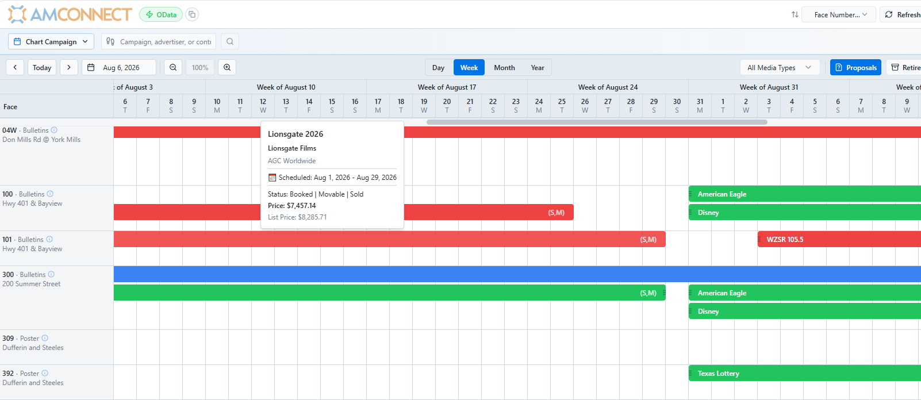The image size is (921, 400).
Task: Click the sort arrows icon
Action: click(x=795, y=14)
